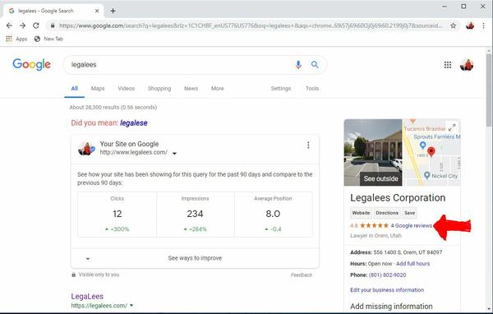Open the See outside street view photo
Viewport: 493px width, 314px height.
tap(373, 153)
